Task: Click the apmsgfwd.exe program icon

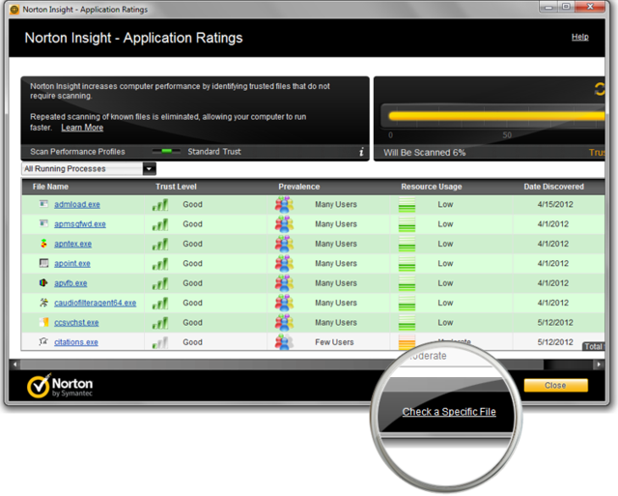Action: point(43,223)
